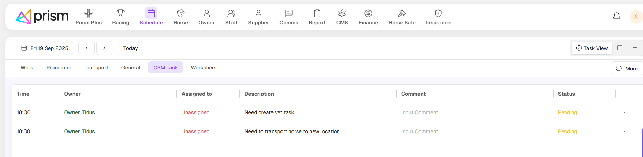Open the user profile avatar

pyautogui.click(x=636, y=17)
